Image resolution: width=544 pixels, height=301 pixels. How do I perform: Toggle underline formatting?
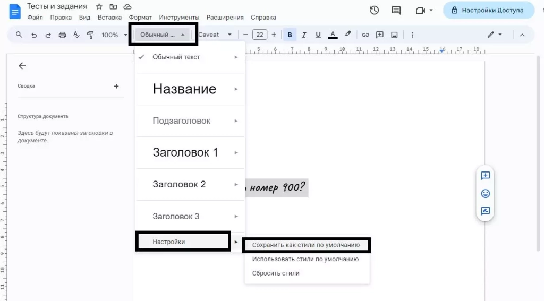click(318, 35)
